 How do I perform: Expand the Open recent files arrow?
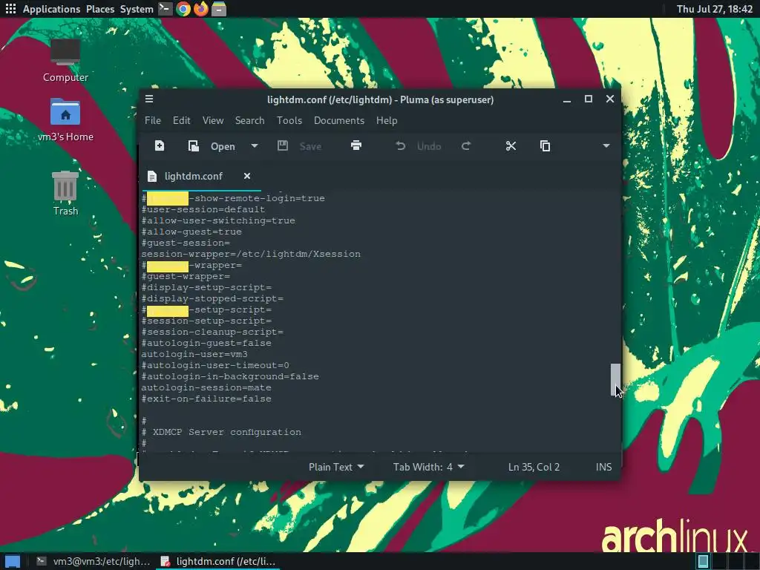pyautogui.click(x=255, y=146)
